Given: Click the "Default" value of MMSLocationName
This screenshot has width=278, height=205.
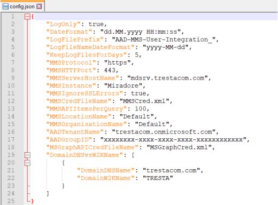Looking at the screenshot, I should click(137, 116).
